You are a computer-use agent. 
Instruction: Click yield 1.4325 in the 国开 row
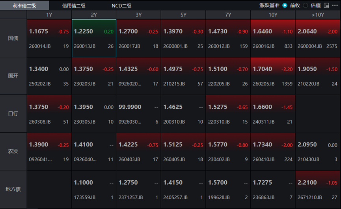point(128,69)
